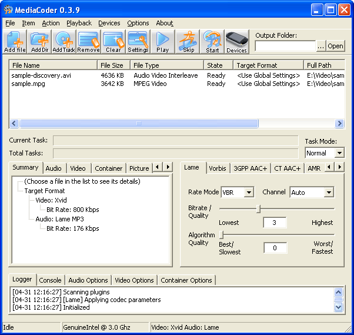This screenshot has height=335, width=354.
Task: Sort by Target Format column header
Action: coord(268,65)
